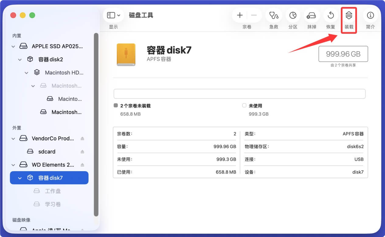This screenshot has width=385, height=237.
Task: Collapse the 容器 disk7 tree entry
Action: click(x=19, y=178)
